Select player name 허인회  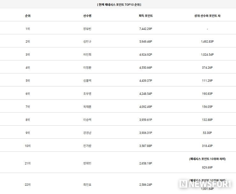[x=87, y=54]
